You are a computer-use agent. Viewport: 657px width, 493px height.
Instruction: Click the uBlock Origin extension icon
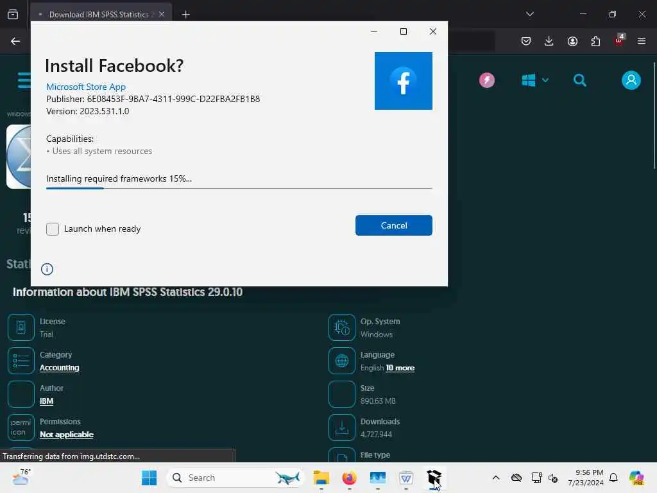click(x=619, y=40)
